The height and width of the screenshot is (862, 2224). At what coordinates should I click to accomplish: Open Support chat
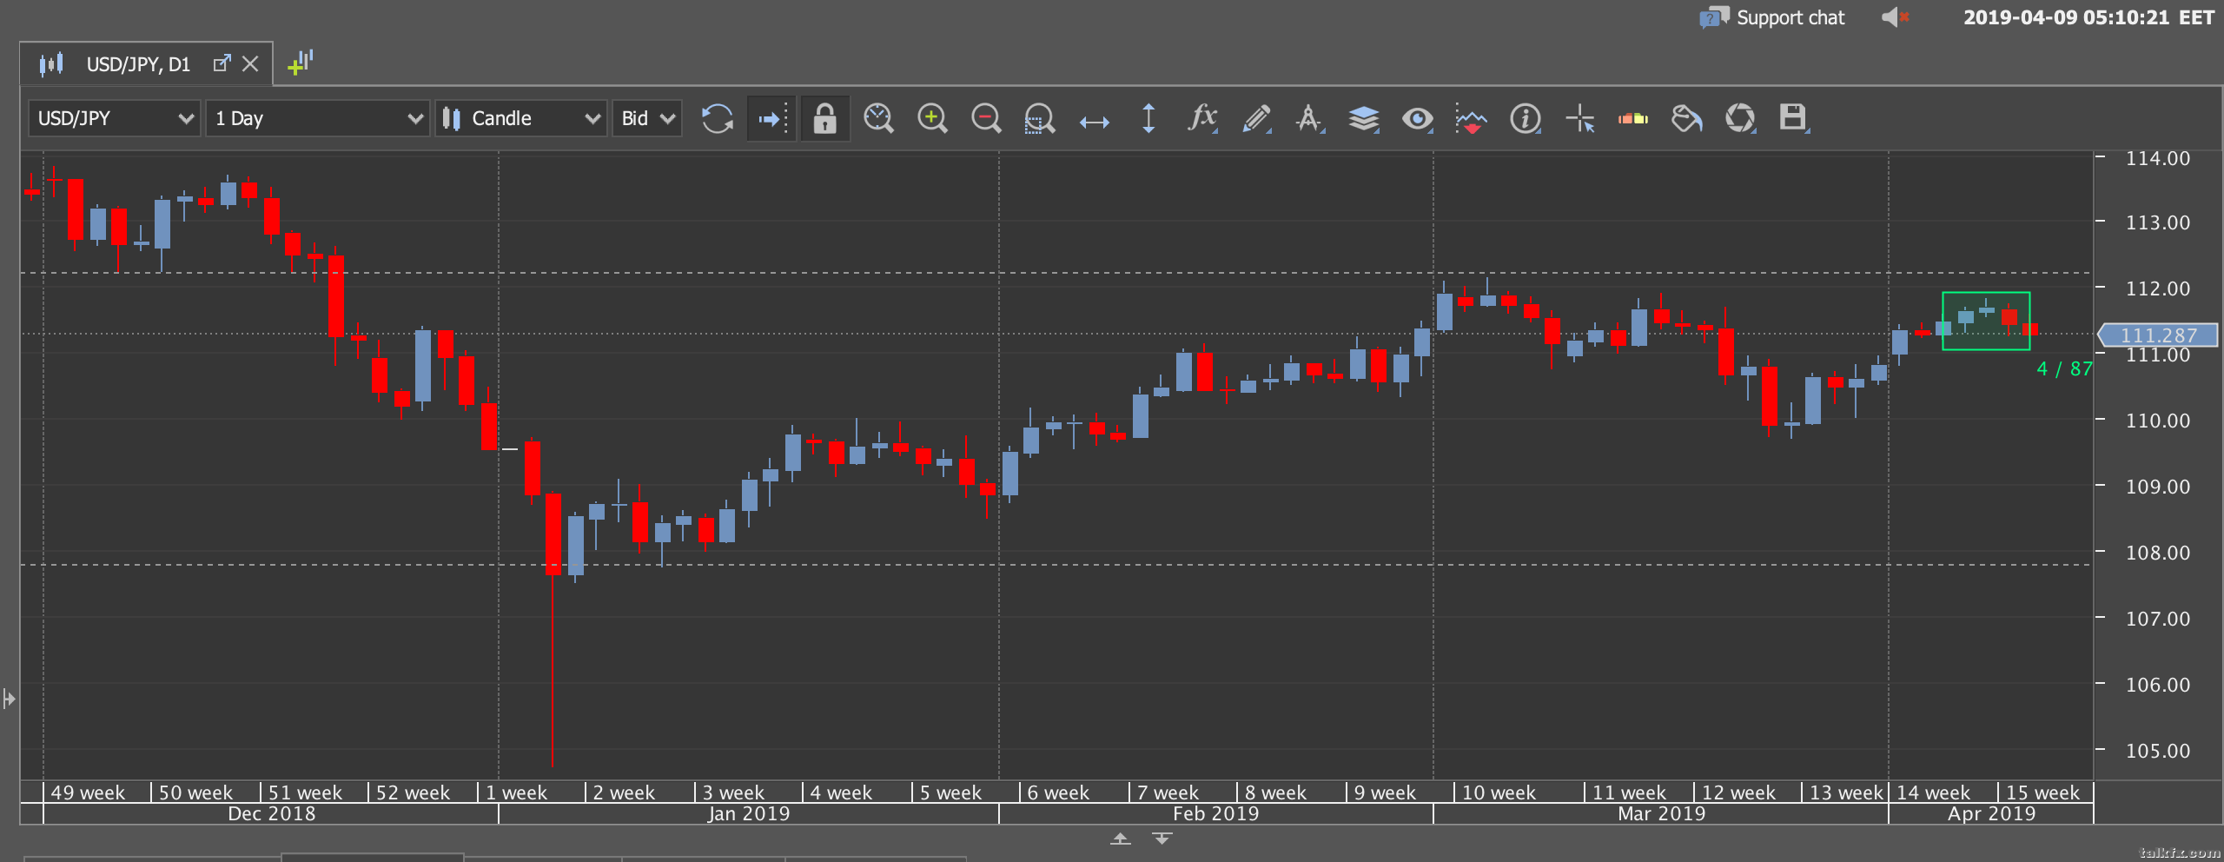pyautogui.click(x=1772, y=17)
